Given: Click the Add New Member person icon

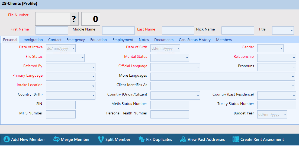Looking at the screenshot, I should click(7, 139).
